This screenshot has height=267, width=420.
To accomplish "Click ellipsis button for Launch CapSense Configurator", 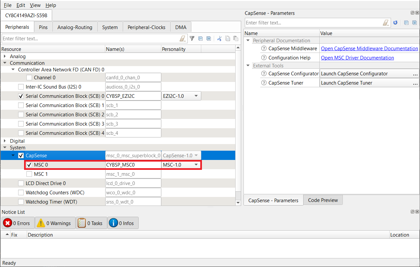I will coord(415,74).
